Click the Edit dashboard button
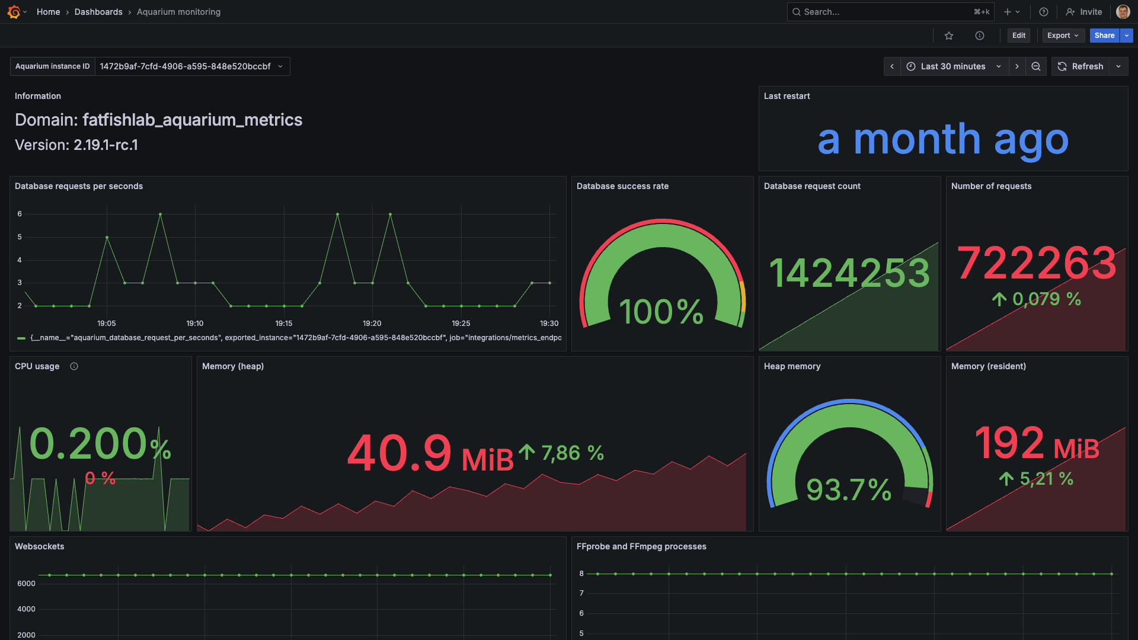Image resolution: width=1138 pixels, height=640 pixels. (x=1018, y=36)
